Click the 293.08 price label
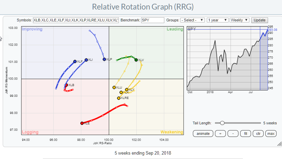The width and height of the screenshot is (282, 159). coord(272,30)
